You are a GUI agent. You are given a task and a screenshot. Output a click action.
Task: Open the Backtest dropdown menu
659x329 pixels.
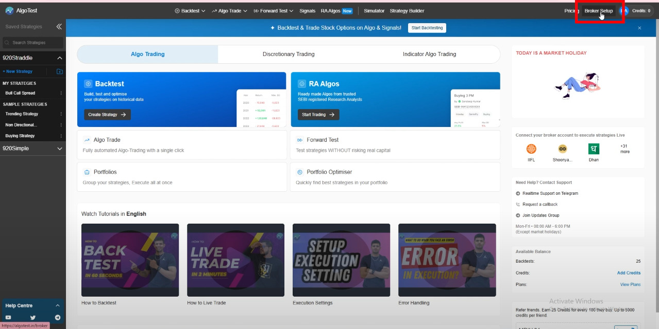point(190,11)
